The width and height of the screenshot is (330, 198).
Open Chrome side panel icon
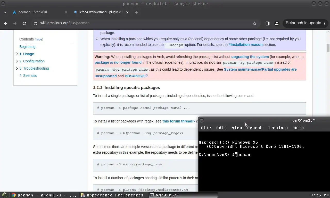pyautogui.click(x=268, y=23)
